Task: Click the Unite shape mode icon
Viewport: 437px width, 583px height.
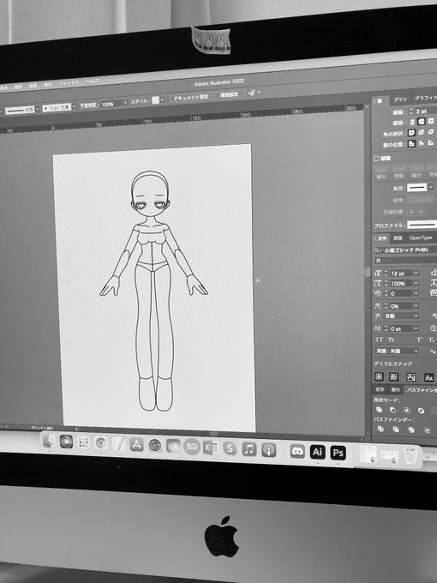Action: (x=380, y=410)
